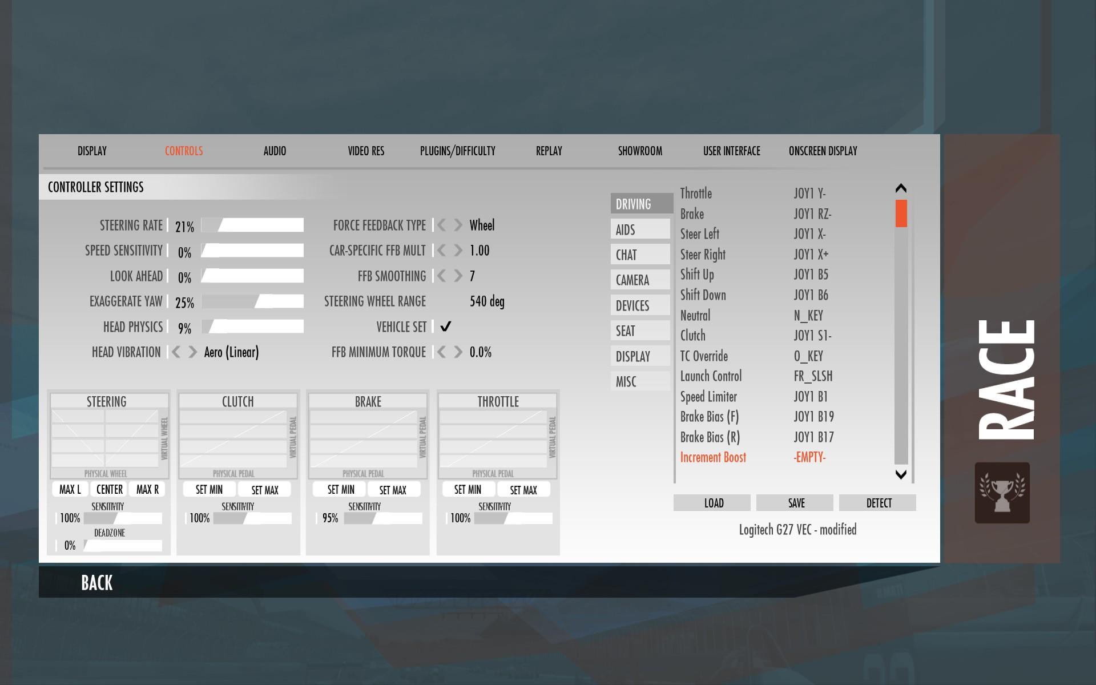The image size is (1096, 685).
Task: Increase Force Feedback Type with right arrow
Action: click(x=458, y=225)
